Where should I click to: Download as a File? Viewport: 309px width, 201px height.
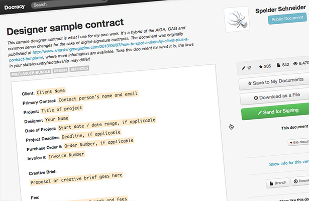276,97
